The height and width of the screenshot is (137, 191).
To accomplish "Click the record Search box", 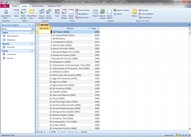I will click(87, 132).
